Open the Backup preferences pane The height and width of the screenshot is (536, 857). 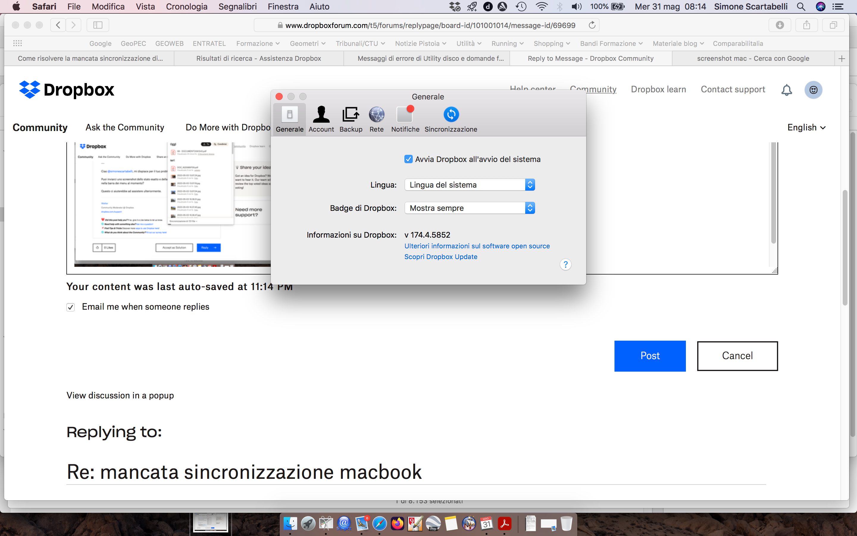(351, 119)
